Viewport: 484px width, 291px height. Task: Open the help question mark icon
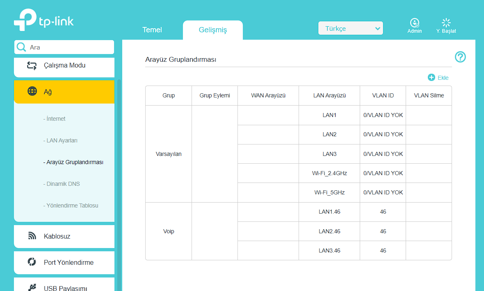460,57
